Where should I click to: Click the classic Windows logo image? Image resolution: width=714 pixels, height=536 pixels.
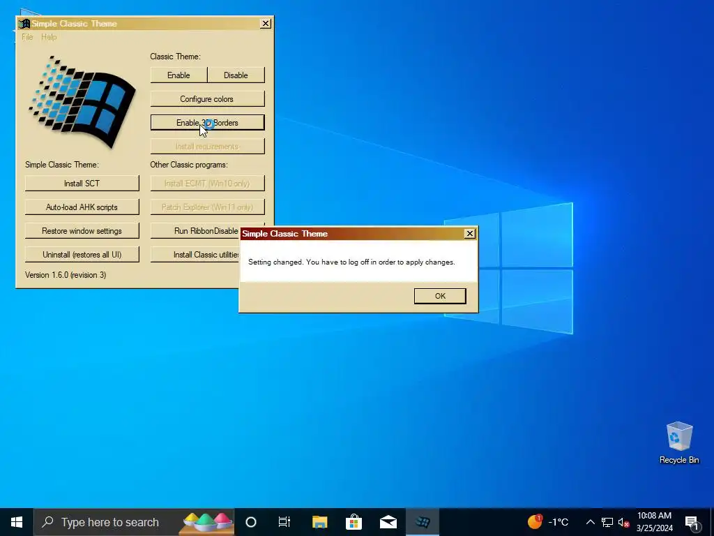[82, 103]
